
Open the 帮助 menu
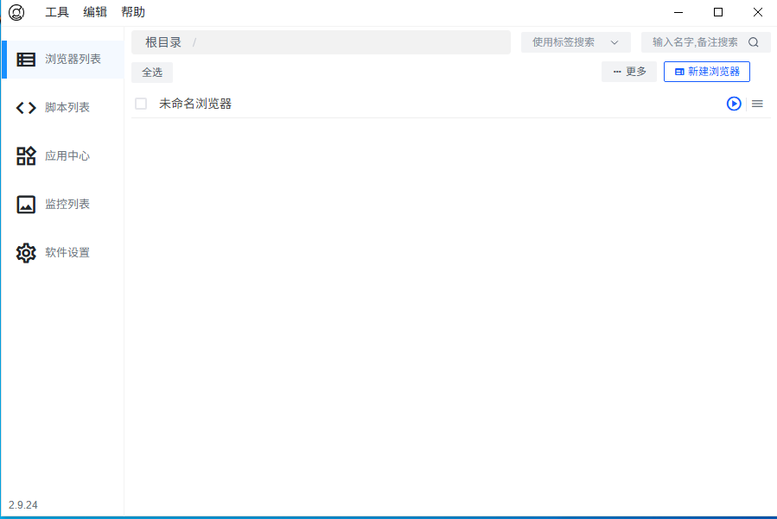(132, 12)
